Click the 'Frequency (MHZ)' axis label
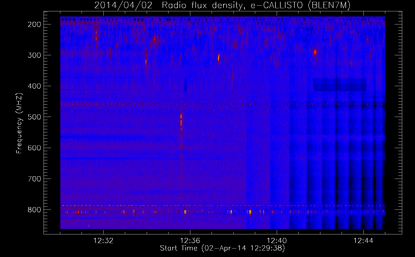 (x=19, y=123)
